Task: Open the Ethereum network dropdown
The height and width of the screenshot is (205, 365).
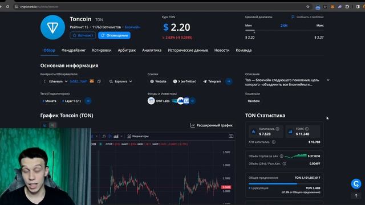Action: 56,81
